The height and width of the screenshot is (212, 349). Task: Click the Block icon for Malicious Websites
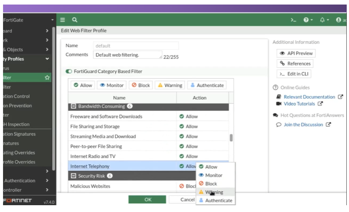click(x=182, y=186)
